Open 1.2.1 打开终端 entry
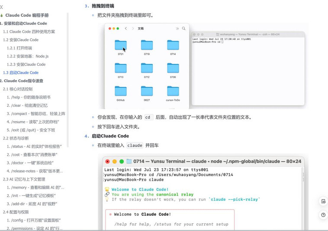 (19, 48)
